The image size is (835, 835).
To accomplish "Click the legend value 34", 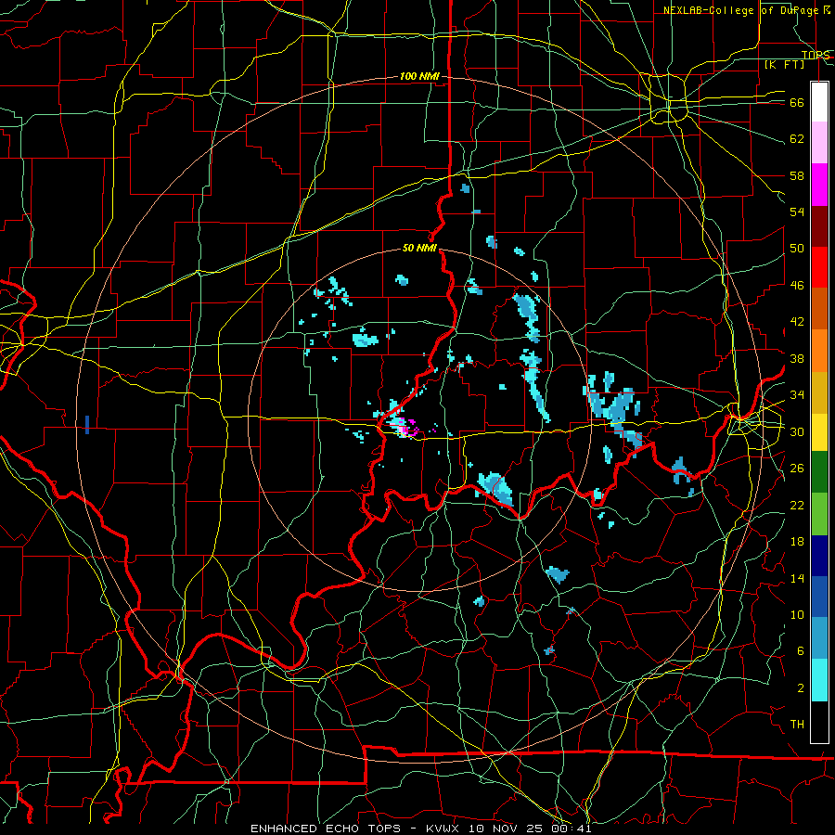I will (x=797, y=395).
